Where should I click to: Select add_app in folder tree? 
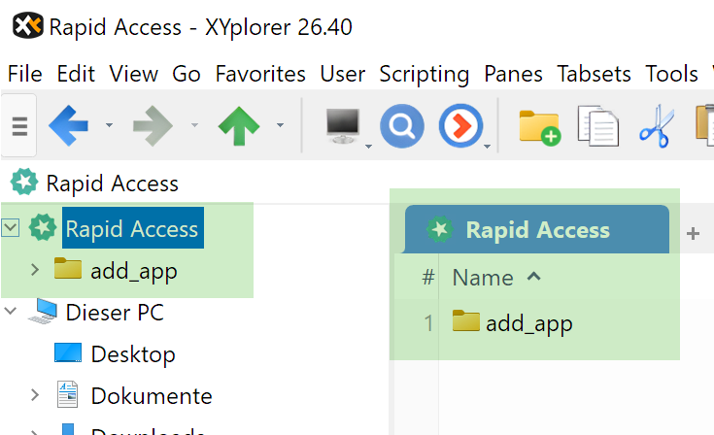[x=133, y=271]
